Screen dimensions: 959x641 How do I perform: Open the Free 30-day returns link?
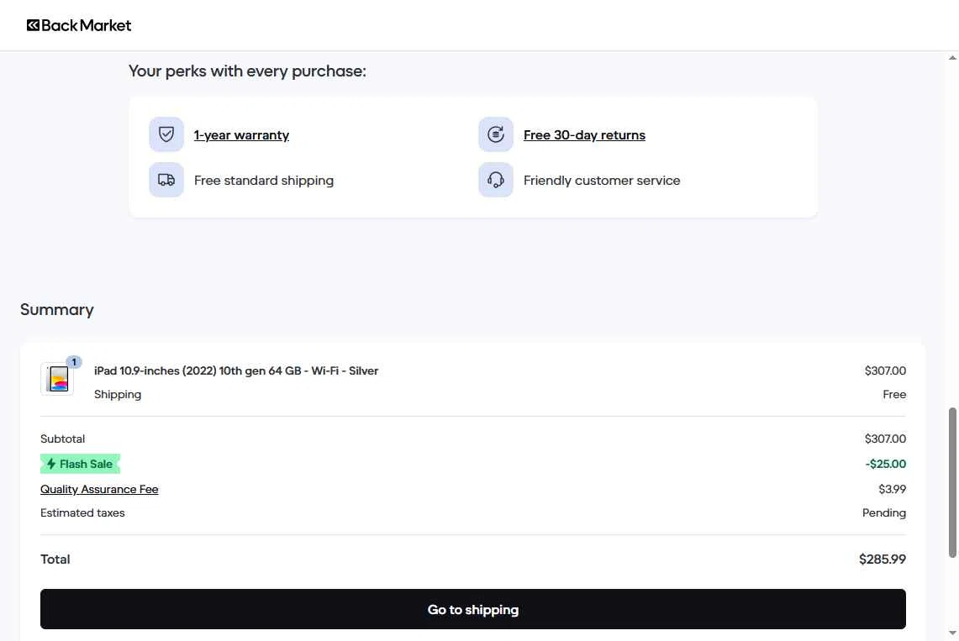pyautogui.click(x=584, y=135)
